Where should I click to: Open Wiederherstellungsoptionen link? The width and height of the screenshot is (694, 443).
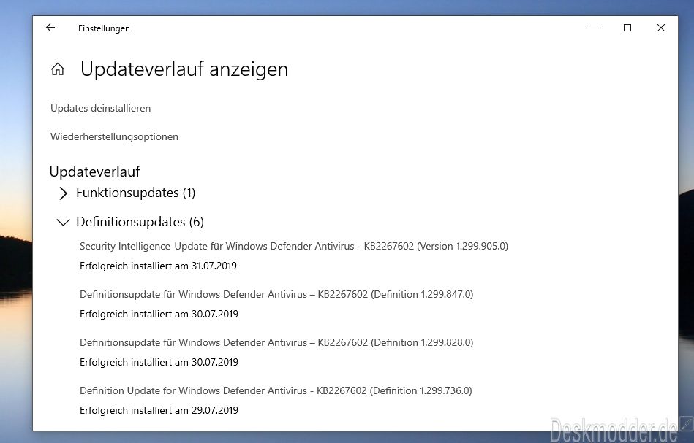pyautogui.click(x=114, y=137)
